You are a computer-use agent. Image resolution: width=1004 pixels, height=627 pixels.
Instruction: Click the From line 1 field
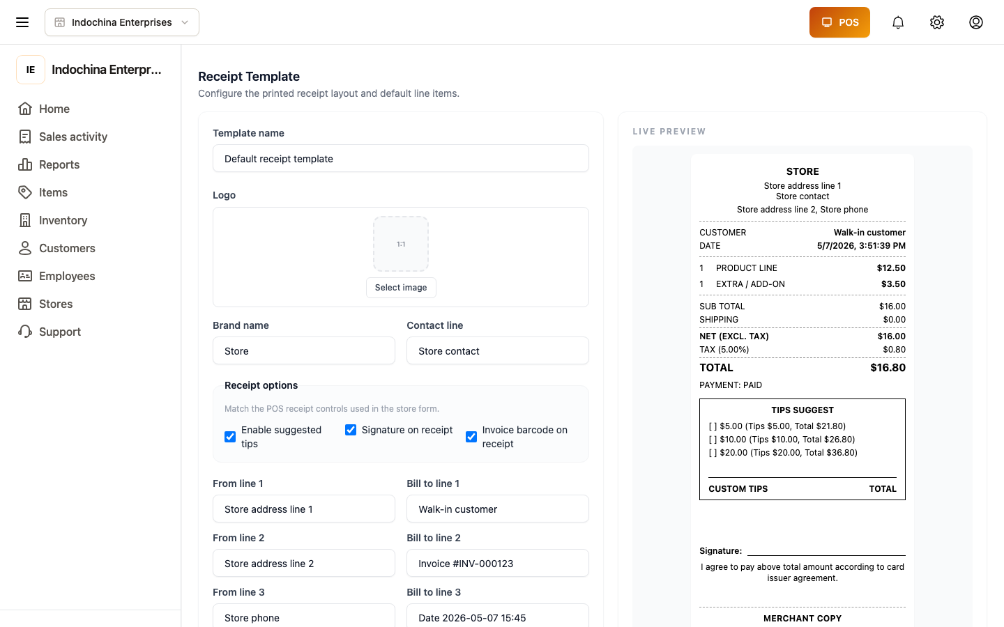(x=304, y=509)
